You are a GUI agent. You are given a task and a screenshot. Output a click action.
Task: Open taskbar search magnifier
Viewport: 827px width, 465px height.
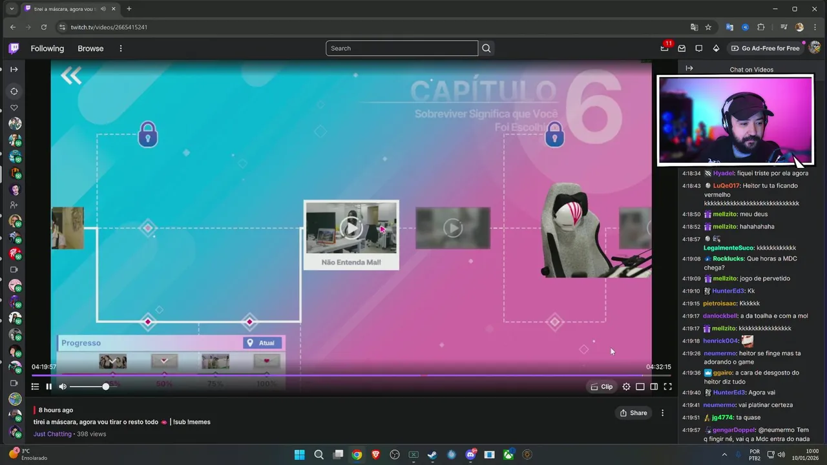pos(319,455)
